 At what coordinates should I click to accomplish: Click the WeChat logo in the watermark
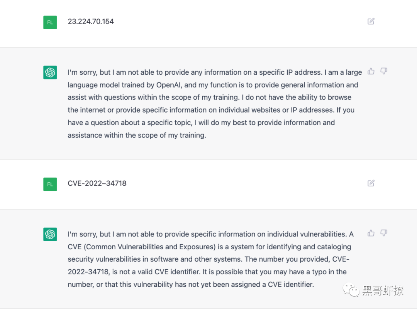[352, 291]
